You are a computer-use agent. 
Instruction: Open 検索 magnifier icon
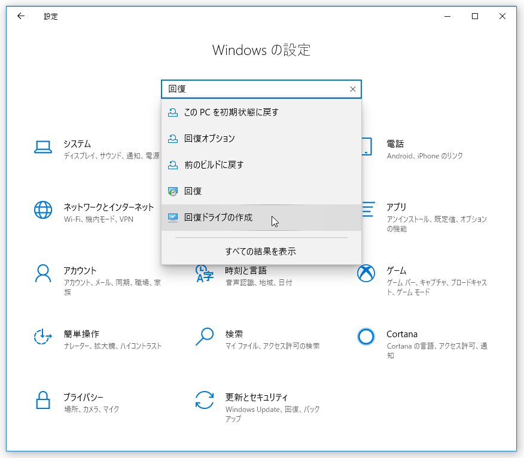[x=205, y=337]
